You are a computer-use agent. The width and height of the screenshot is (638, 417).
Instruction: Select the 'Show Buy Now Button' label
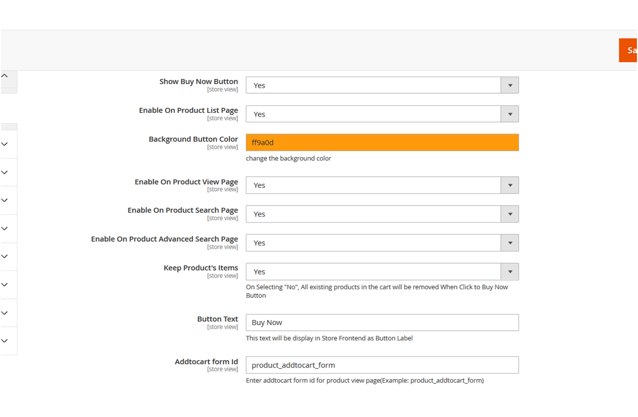[199, 81]
